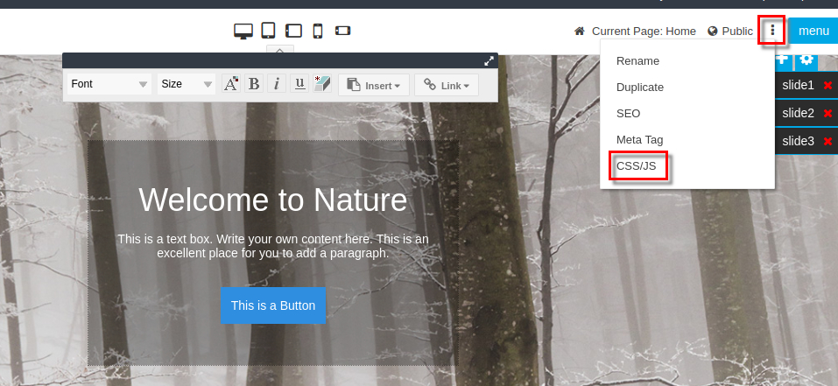This screenshot has height=386, width=838.
Task: Select CSS/JS from page menu
Action: pos(636,165)
